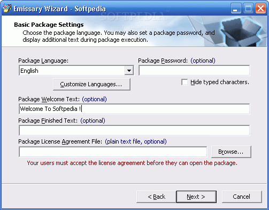Screen dimensions: 269x210
Task: Minimize the Emissary Wizard window
Action: [x=236, y=9]
